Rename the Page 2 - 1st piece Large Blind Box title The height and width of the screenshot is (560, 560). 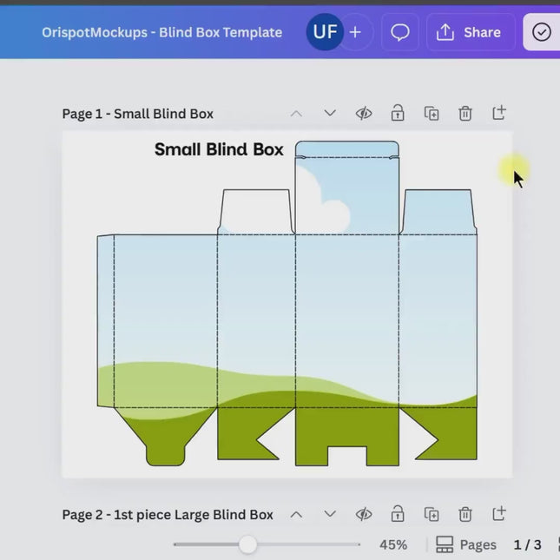(168, 515)
